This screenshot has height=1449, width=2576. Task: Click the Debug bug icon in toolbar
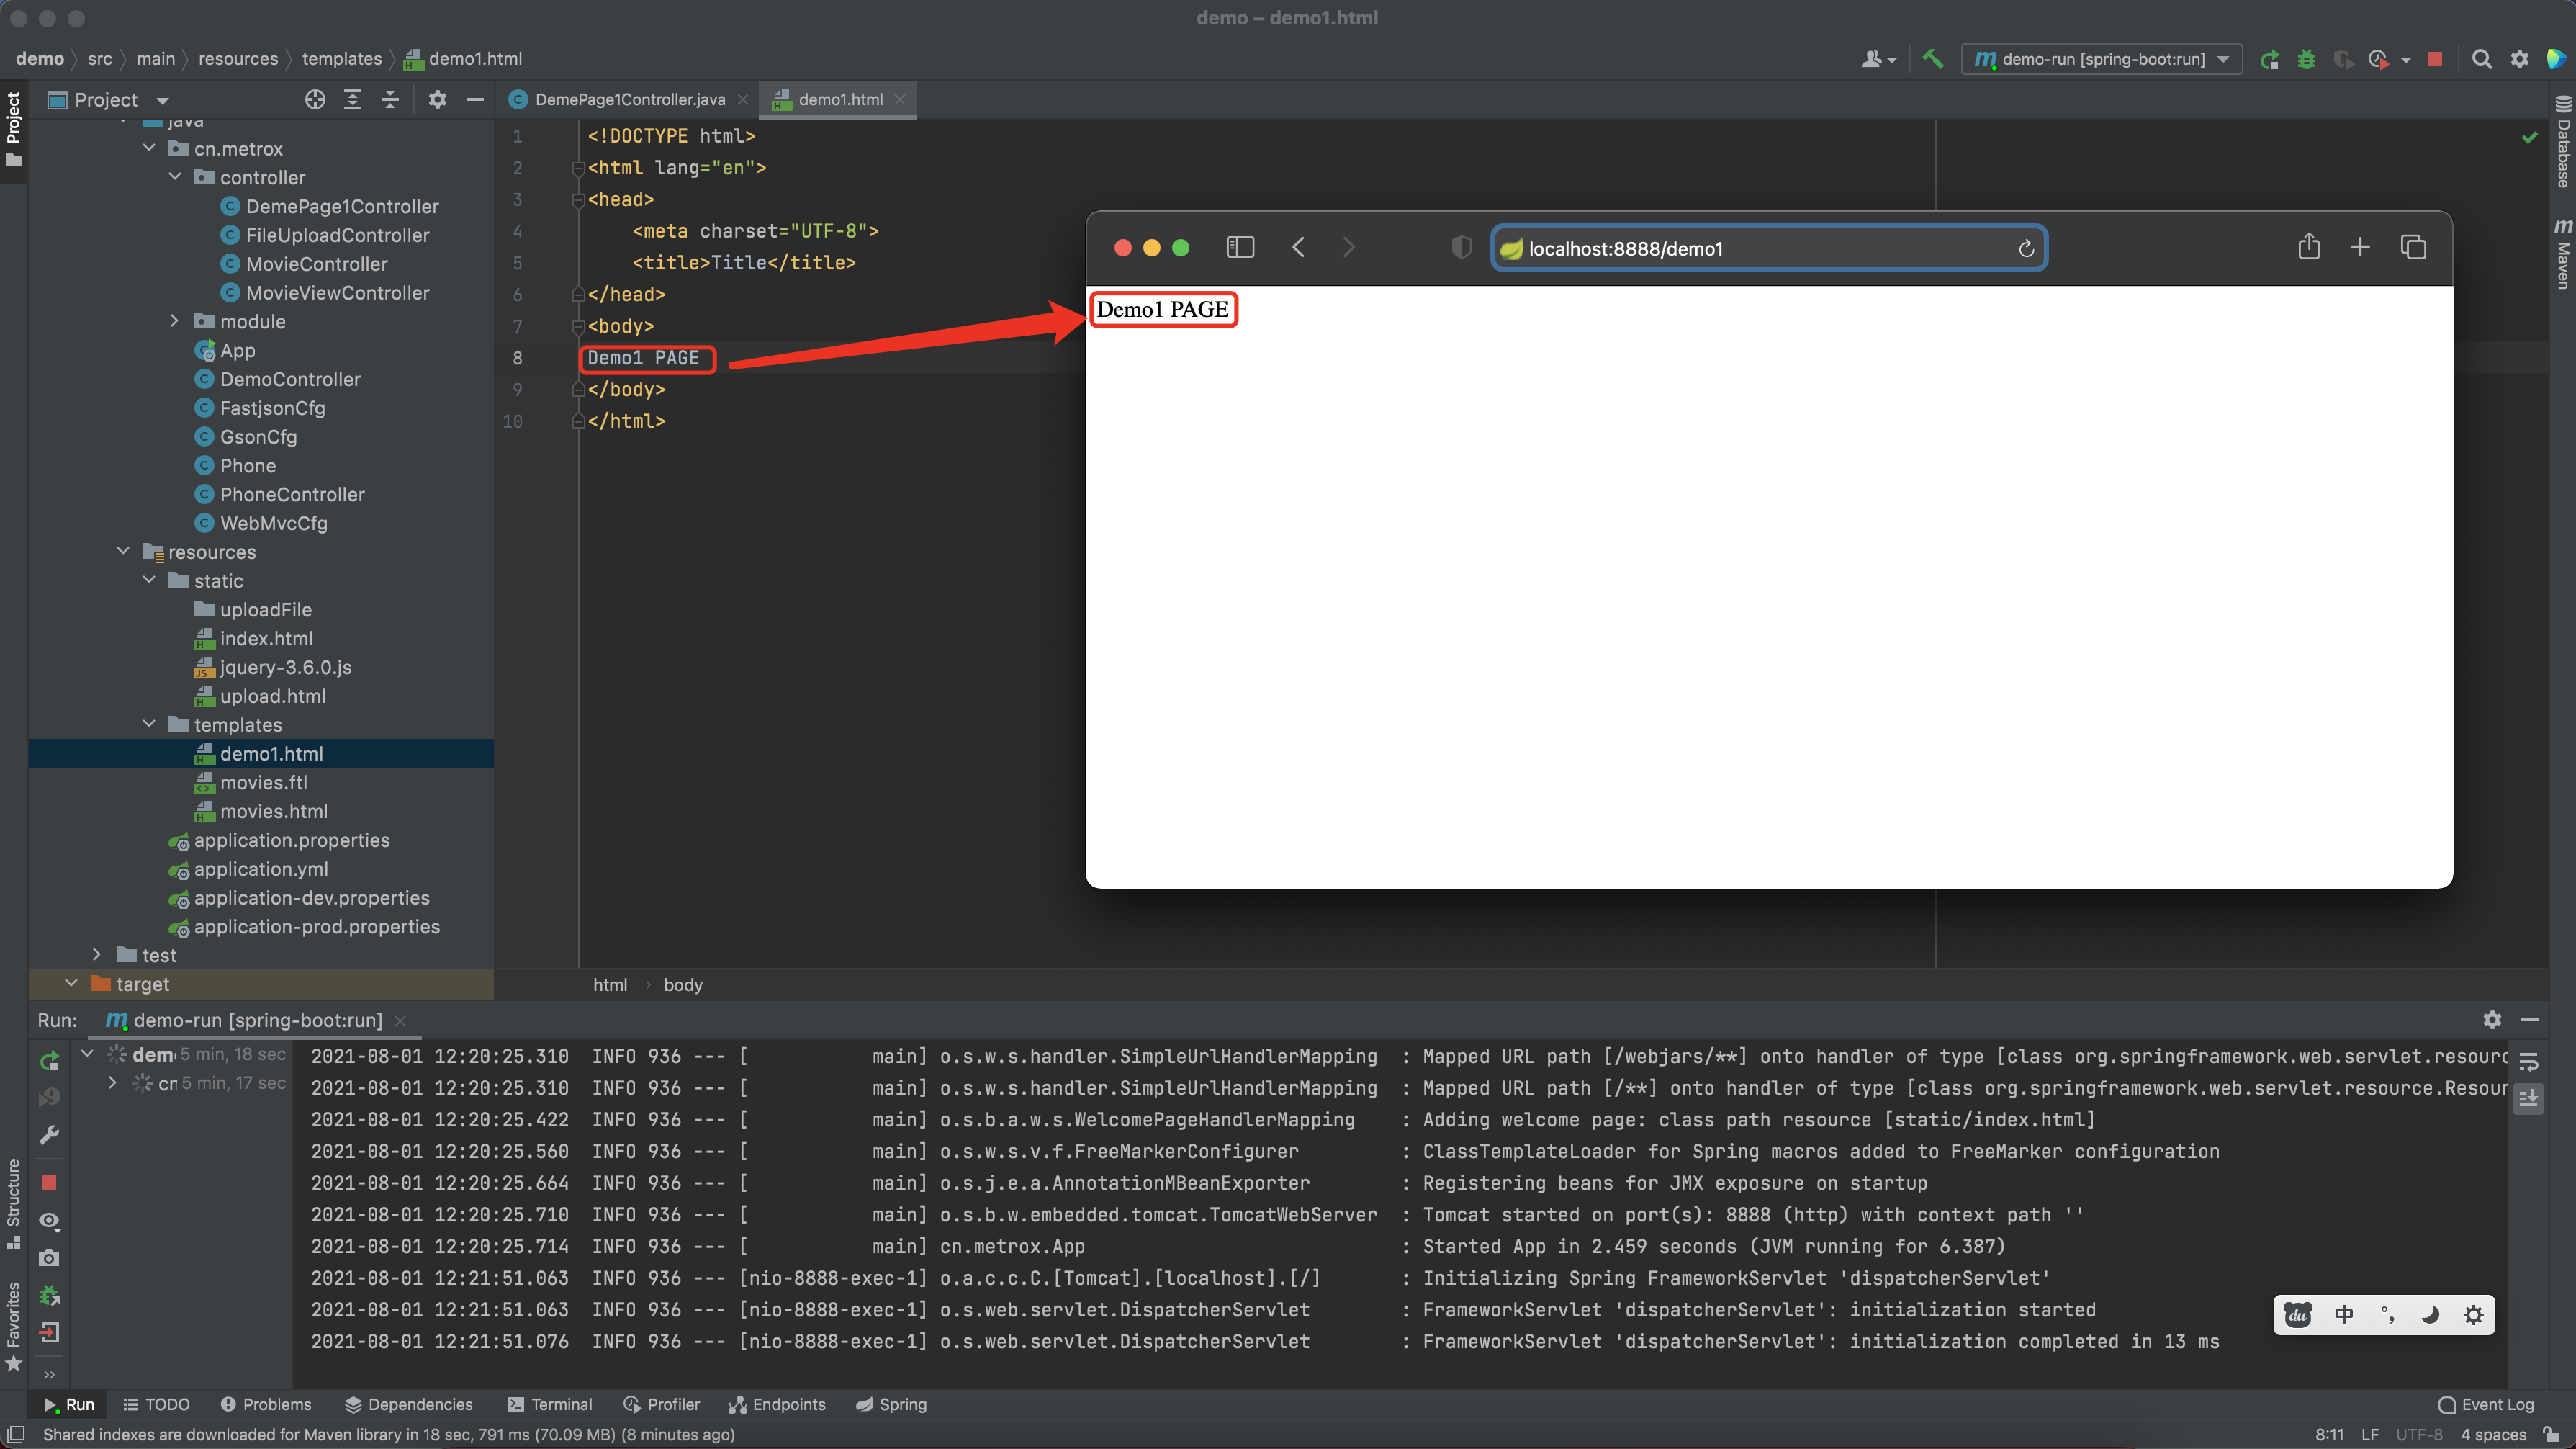[2306, 59]
